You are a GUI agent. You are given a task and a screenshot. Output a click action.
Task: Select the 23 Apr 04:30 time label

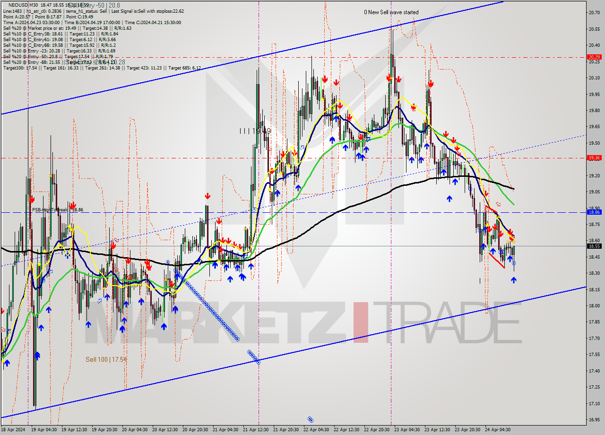(x=407, y=430)
